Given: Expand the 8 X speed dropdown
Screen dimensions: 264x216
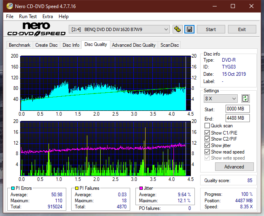Looking at the screenshot, I should point(221,98).
